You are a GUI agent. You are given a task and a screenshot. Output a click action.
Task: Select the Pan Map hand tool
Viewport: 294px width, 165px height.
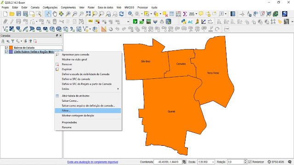click(55, 14)
